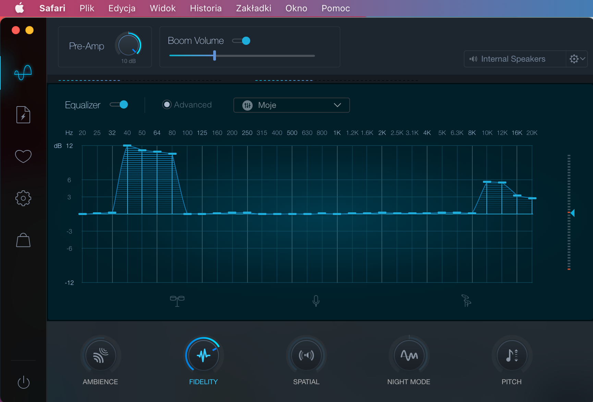Click the Night Mode effect knob icon
593x402 pixels.
click(x=409, y=355)
